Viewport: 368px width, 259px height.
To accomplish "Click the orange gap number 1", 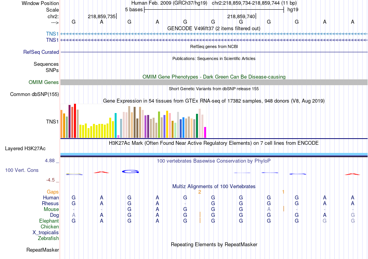I will coord(283,192).
